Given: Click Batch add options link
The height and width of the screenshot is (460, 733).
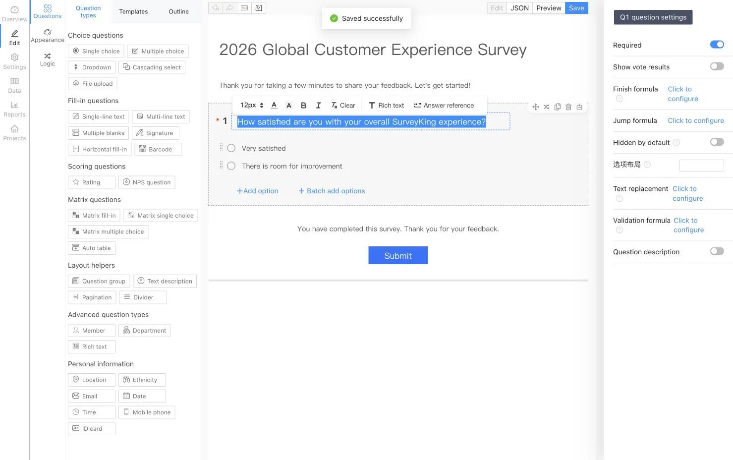Looking at the screenshot, I should pos(332,191).
